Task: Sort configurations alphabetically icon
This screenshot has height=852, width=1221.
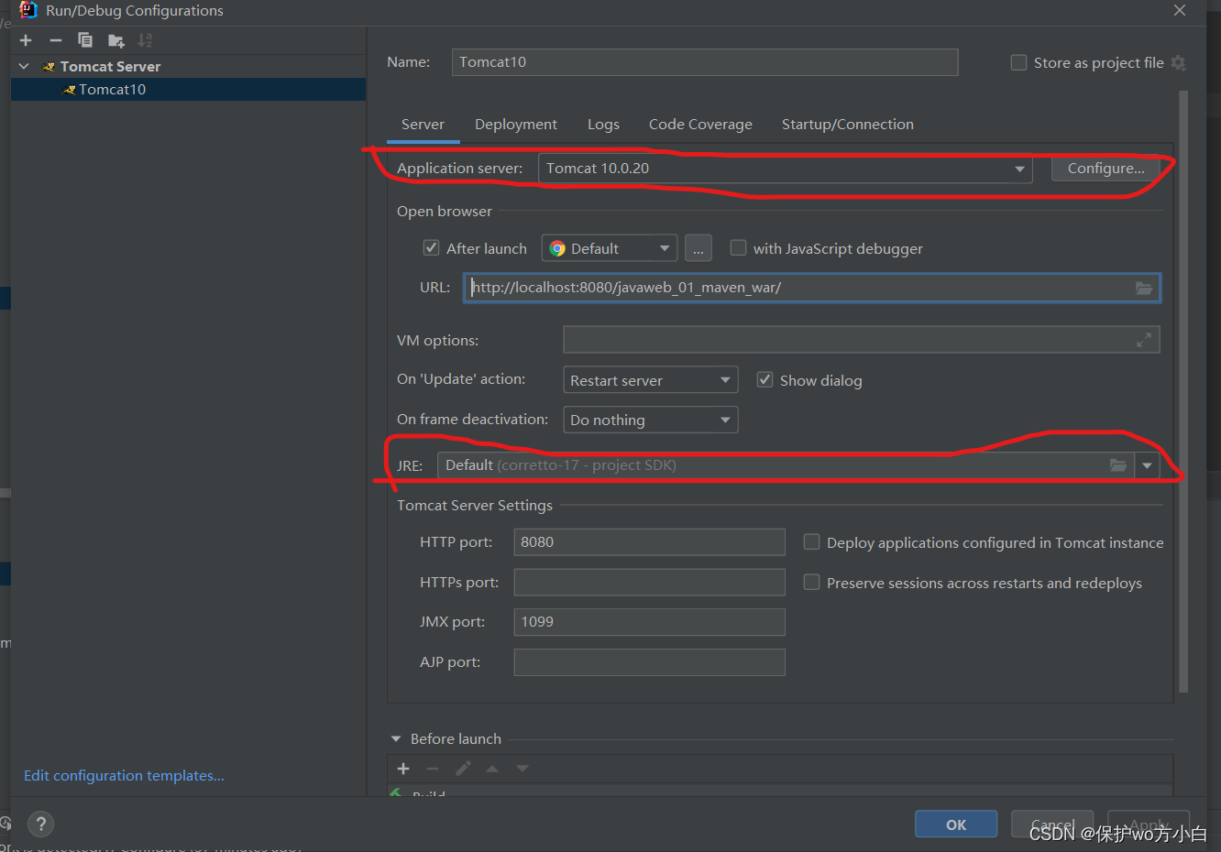Action: tap(145, 40)
